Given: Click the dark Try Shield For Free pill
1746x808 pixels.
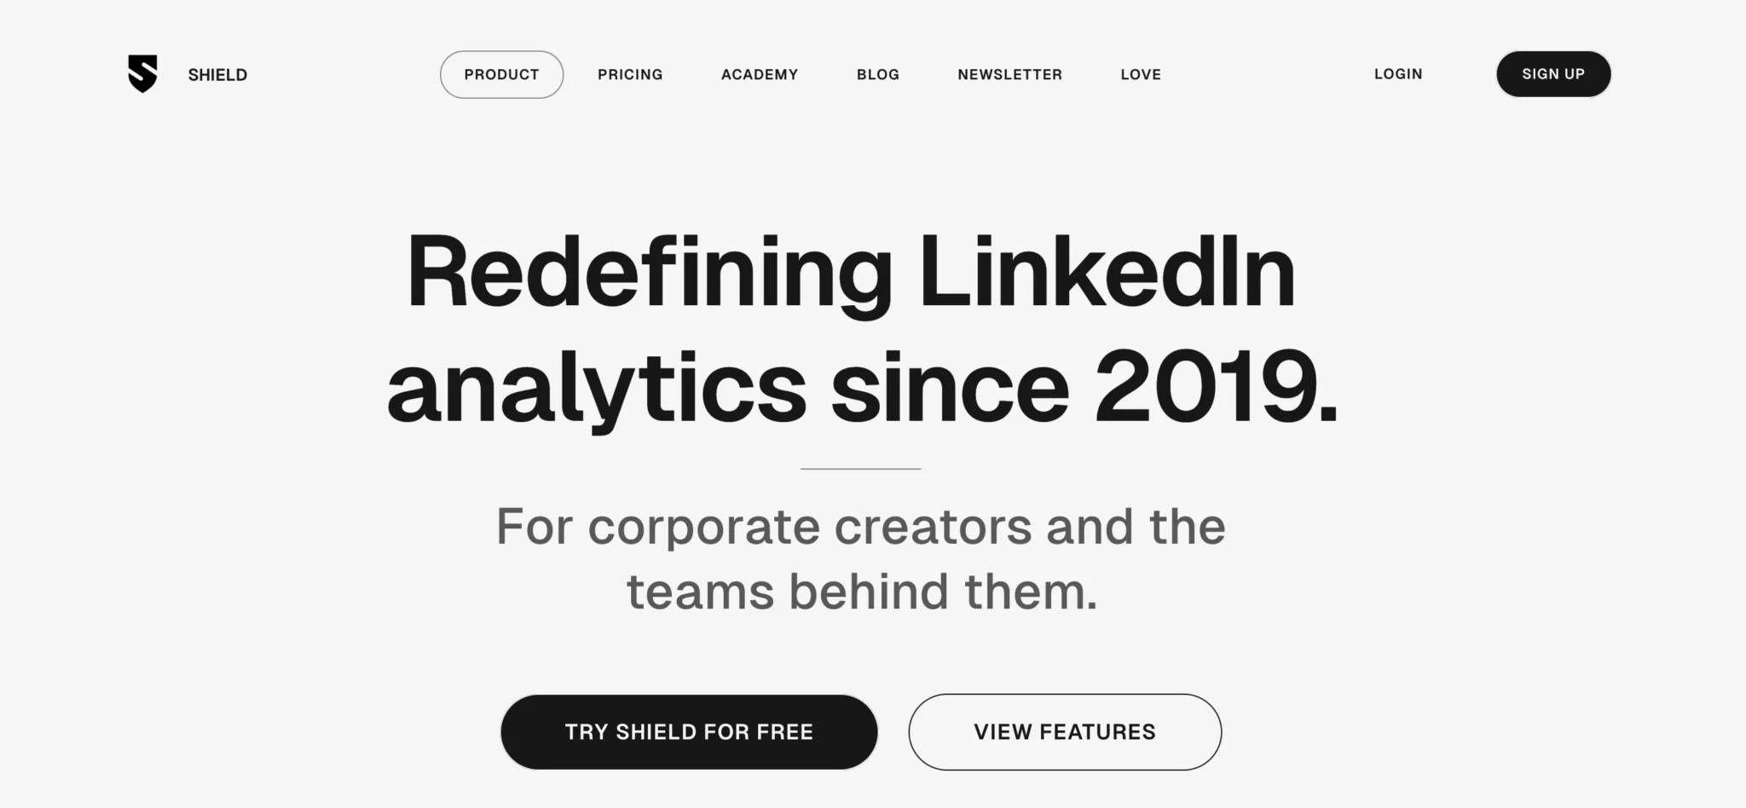Looking at the screenshot, I should coord(688,731).
